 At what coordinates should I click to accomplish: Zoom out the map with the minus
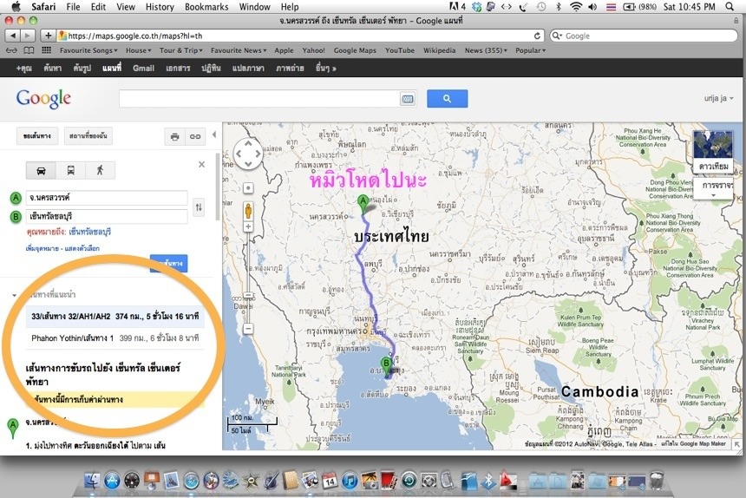(248, 328)
